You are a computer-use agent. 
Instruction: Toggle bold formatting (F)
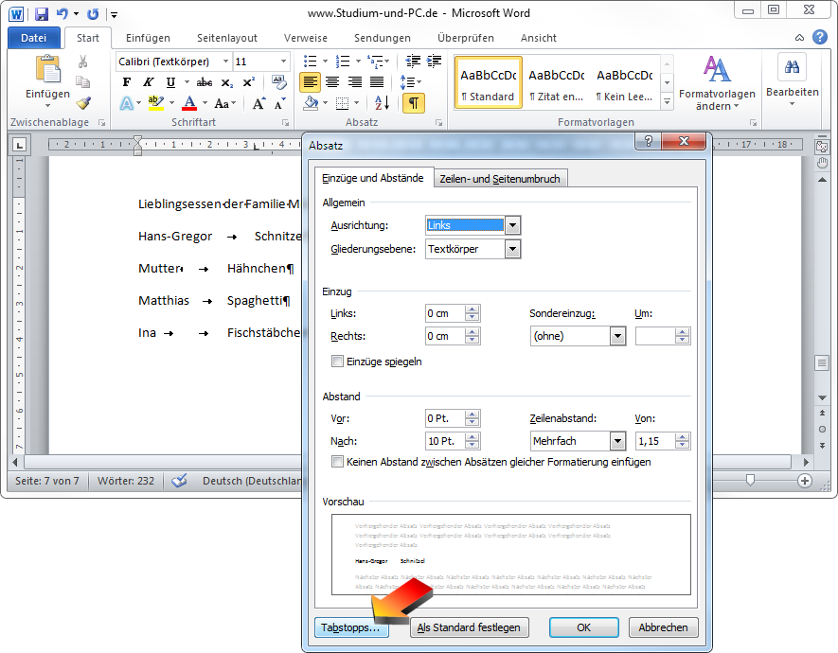126,82
